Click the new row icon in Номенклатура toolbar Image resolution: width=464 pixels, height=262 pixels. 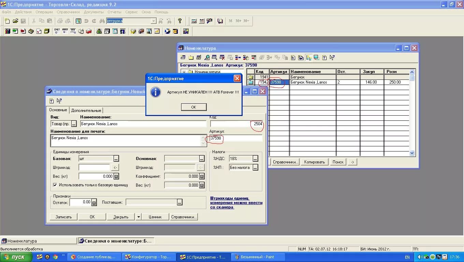click(x=183, y=58)
